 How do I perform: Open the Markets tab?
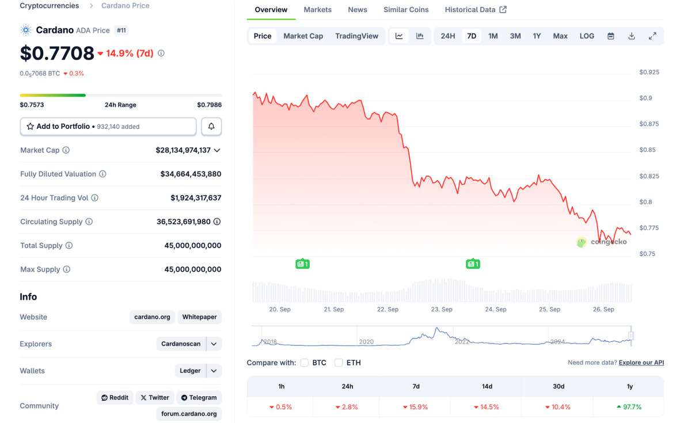point(318,10)
